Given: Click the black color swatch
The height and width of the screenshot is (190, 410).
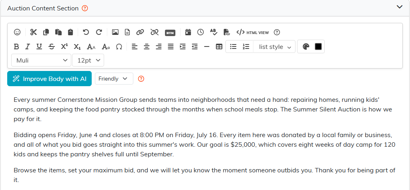Looking at the screenshot, I should [x=318, y=47].
